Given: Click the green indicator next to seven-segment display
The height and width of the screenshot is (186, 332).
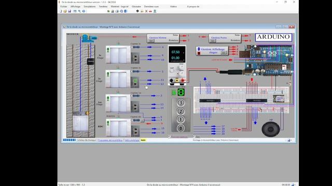Looking at the screenshot, I should [x=174, y=92].
